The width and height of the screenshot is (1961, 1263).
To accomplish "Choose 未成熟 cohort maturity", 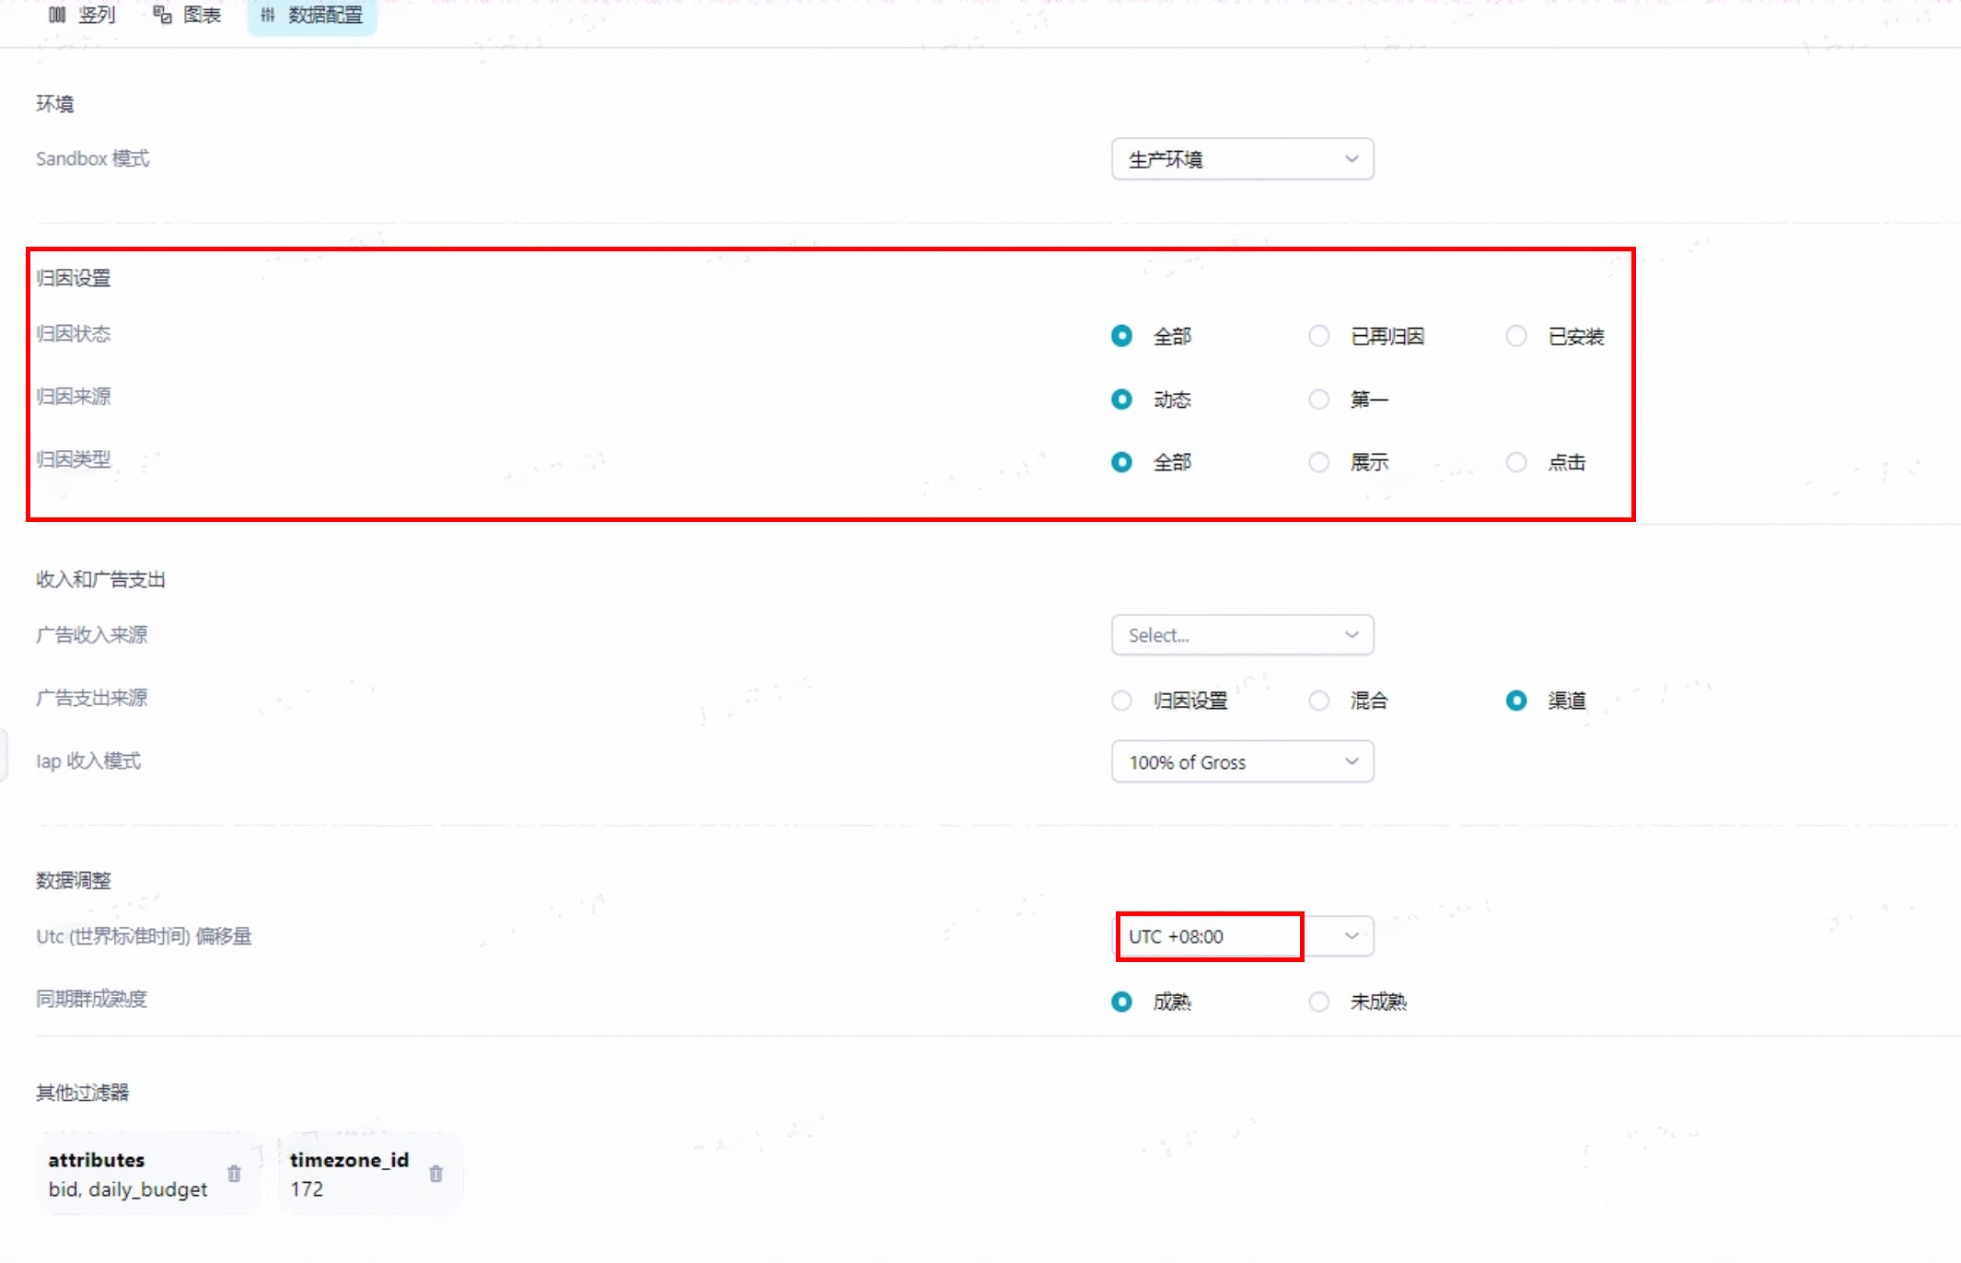I will click(x=1318, y=1002).
